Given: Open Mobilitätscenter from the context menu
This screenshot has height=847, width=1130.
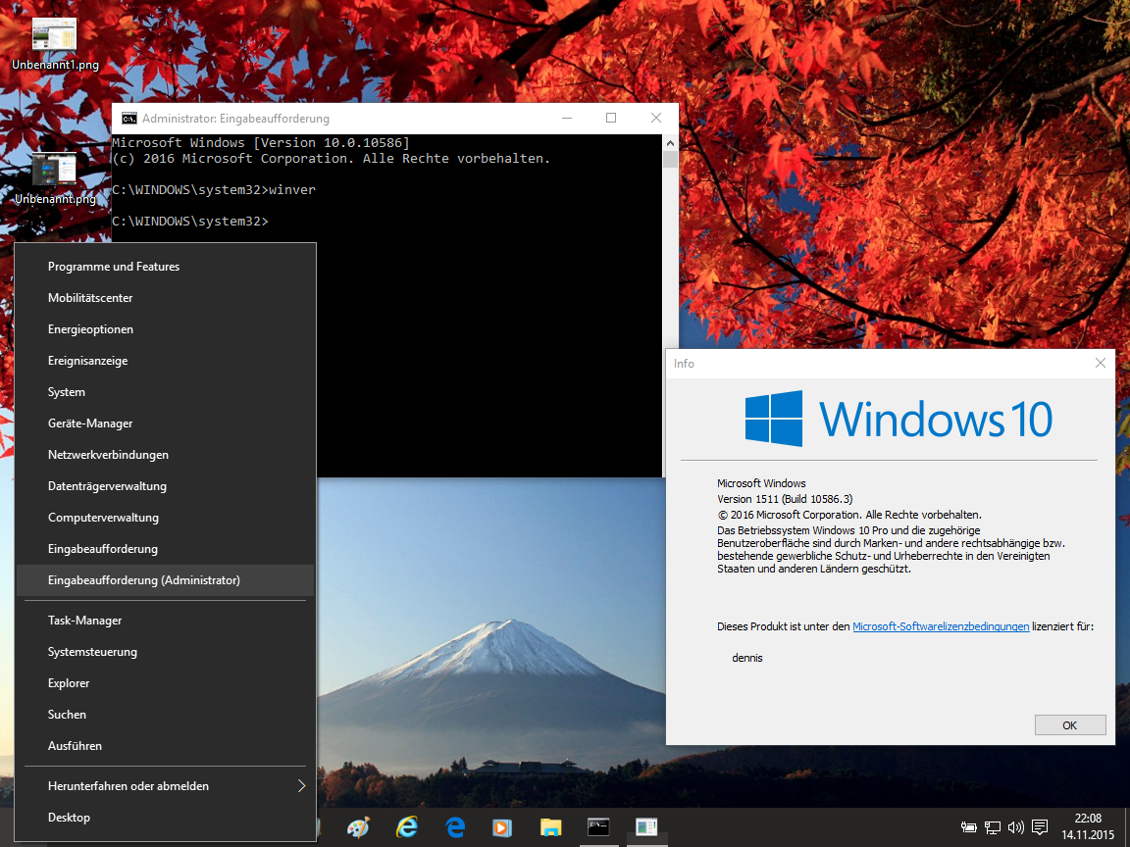Looking at the screenshot, I should pyautogui.click(x=165, y=297).
